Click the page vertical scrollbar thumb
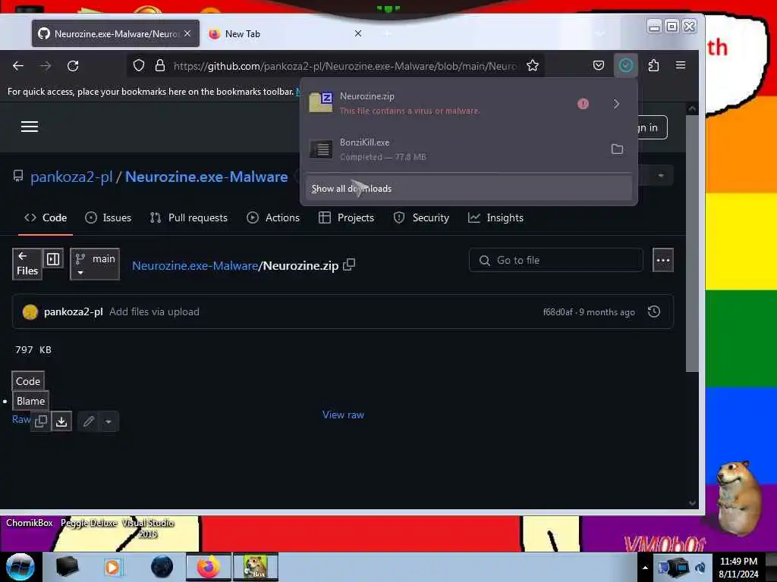The image size is (777, 582). [692, 242]
